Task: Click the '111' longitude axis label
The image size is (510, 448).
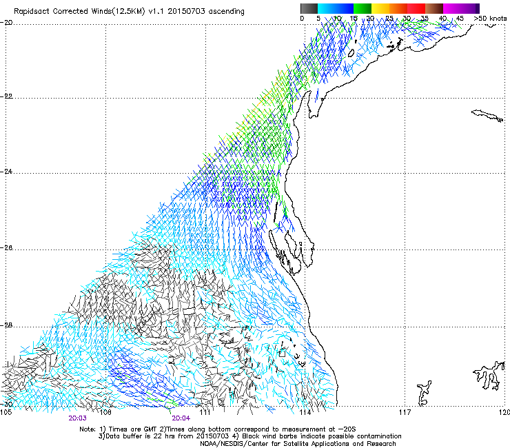Action: [x=205, y=412]
